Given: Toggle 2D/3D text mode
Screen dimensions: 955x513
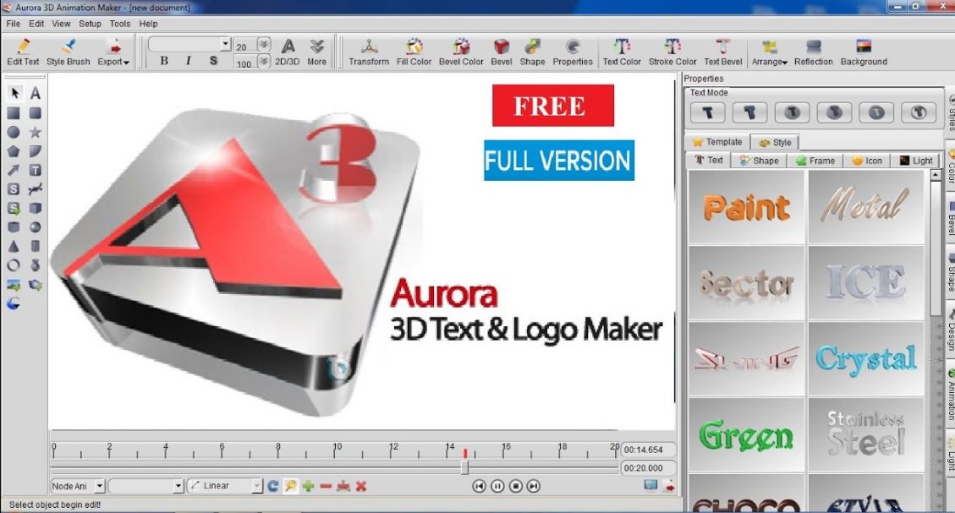Looking at the screenshot, I should coord(288,52).
